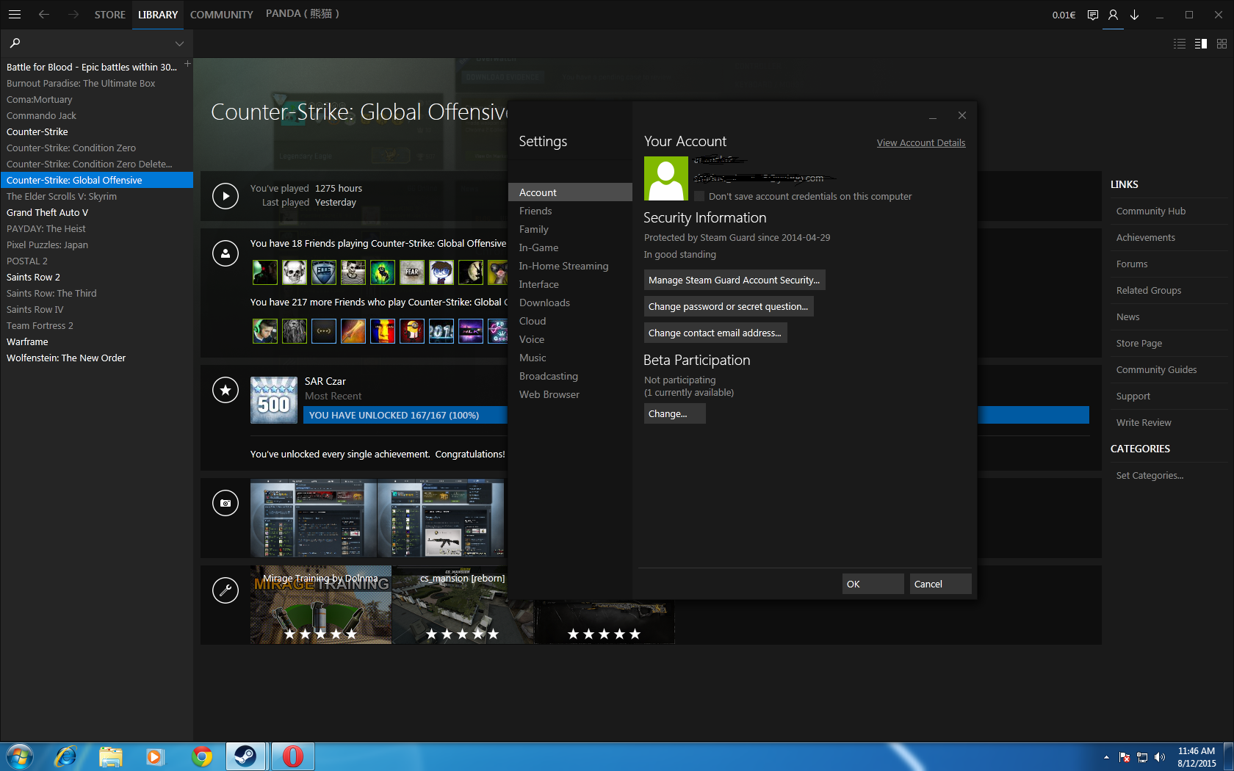The width and height of the screenshot is (1234, 771).
Task: Click the beta participation Change button
Action: point(675,413)
